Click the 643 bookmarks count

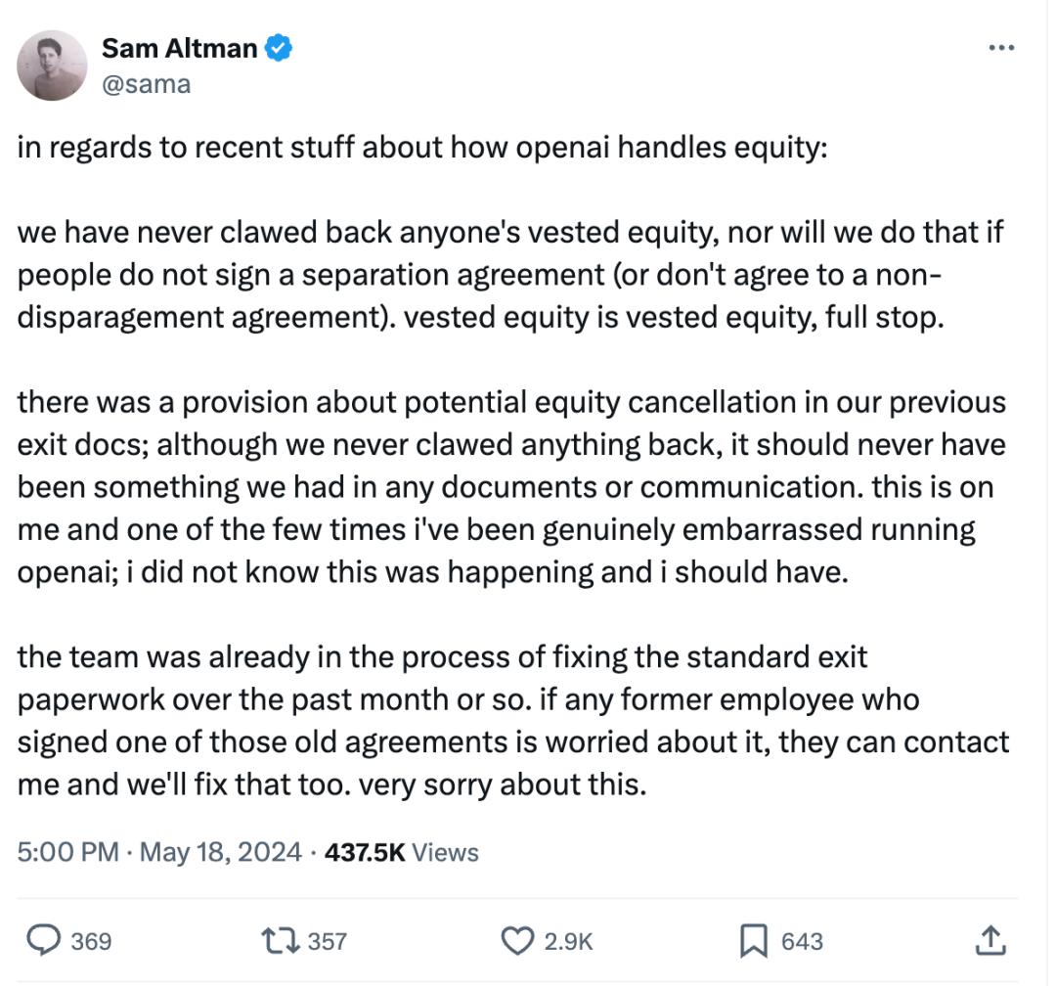[x=802, y=942]
